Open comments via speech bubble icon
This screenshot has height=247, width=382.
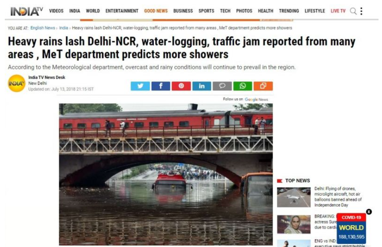(222, 86)
